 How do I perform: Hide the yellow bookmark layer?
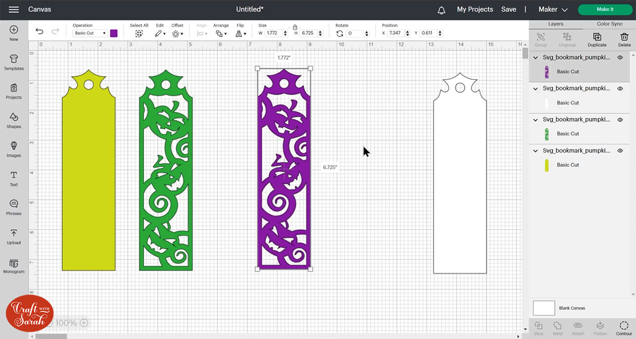[620, 150]
